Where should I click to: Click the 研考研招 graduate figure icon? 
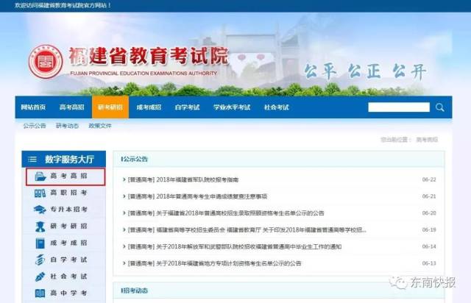(x=40, y=227)
